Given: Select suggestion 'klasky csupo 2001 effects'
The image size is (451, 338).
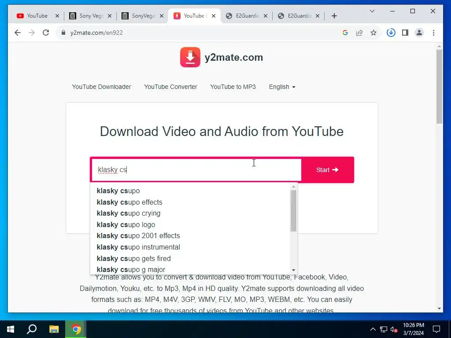Looking at the screenshot, I should pyautogui.click(x=190, y=236).
